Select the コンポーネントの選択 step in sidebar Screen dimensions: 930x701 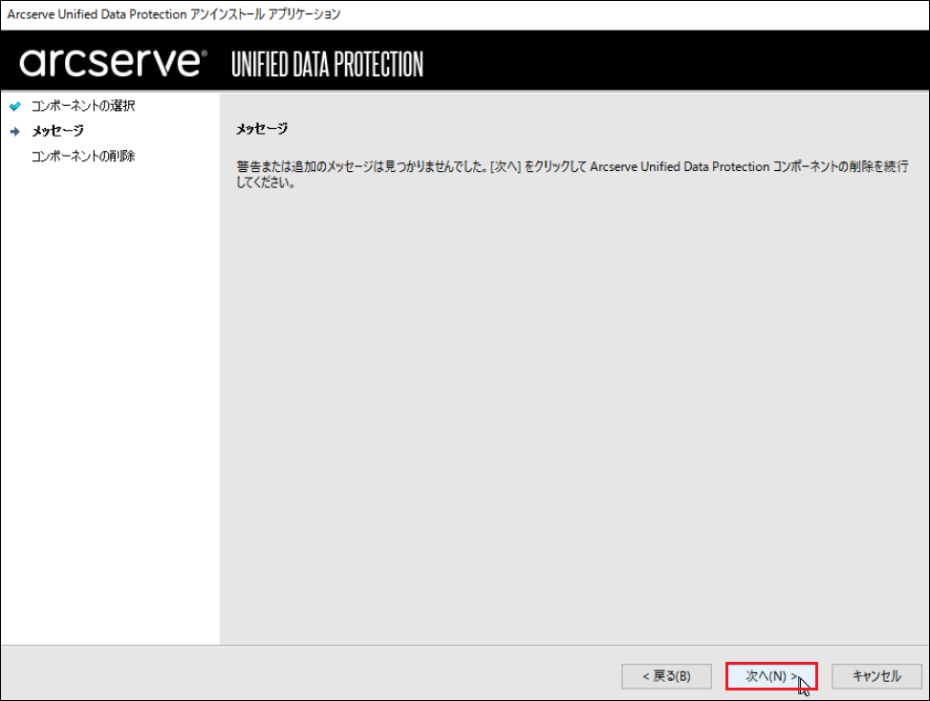(x=83, y=106)
